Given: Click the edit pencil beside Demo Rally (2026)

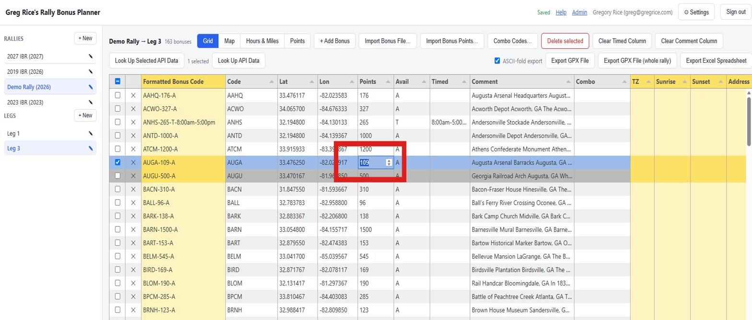Looking at the screenshot, I should click(91, 87).
